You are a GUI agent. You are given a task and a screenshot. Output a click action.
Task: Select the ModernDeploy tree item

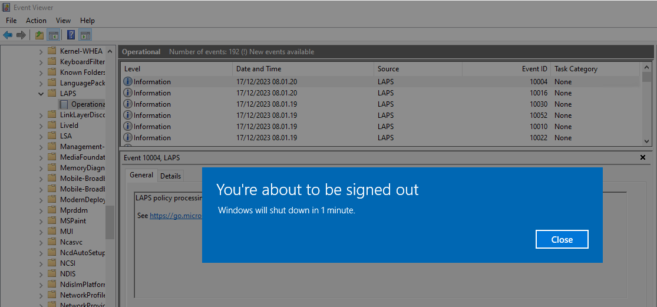pyautogui.click(x=82, y=199)
